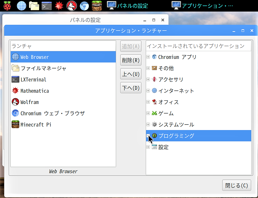Select the インターネット tree row
The width and height of the screenshot is (258, 198).
click(x=198, y=91)
